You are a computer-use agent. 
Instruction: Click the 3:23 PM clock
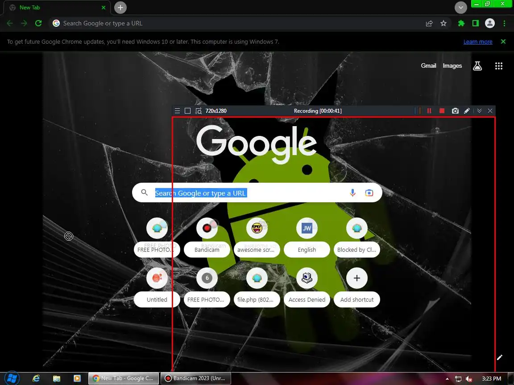coord(491,378)
